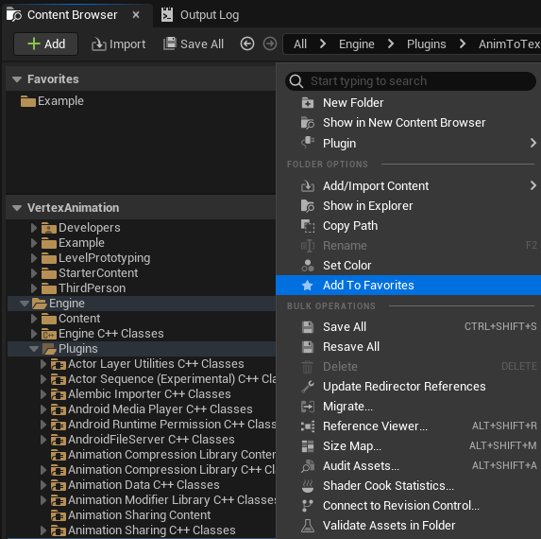Open the AnimToTex breadcrumb segment
The height and width of the screenshot is (539, 541).
[x=509, y=44]
